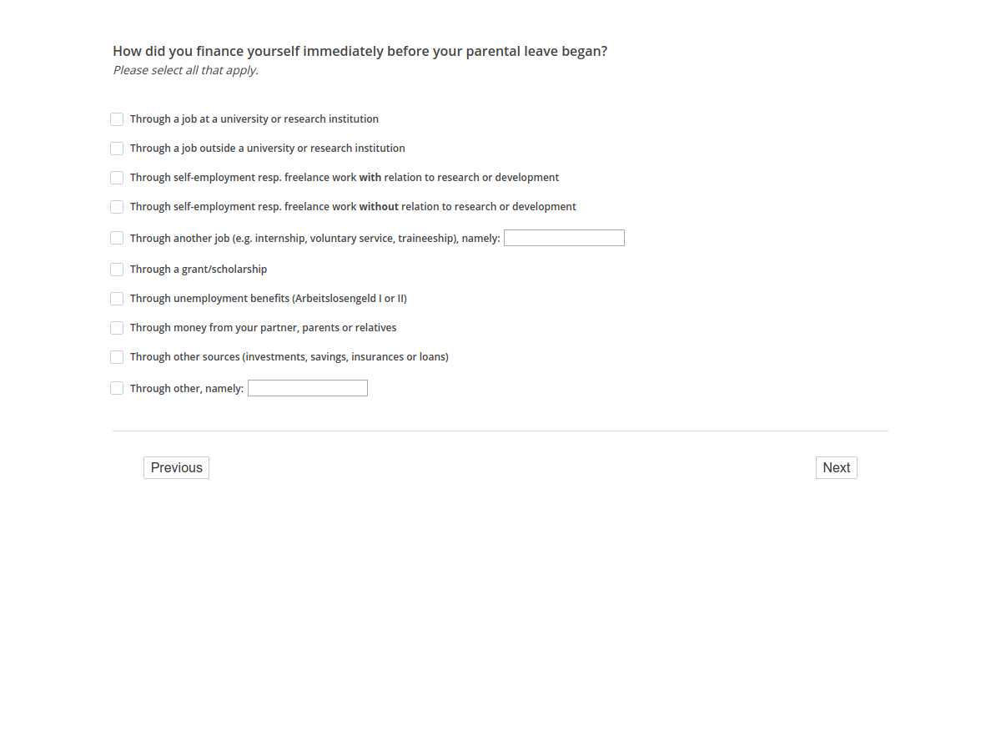
Task: Click the 'Through a grant/scholarship' label text
Action: [x=199, y=270]
